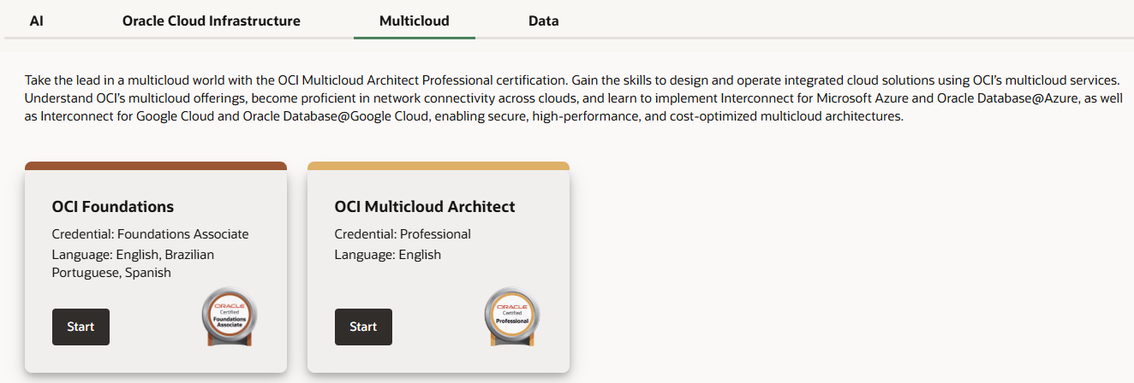Click the gold bar atop Multicloud Architect card
The height and width of the screenshot is (383, 1134).
click(x=439, y=166)
